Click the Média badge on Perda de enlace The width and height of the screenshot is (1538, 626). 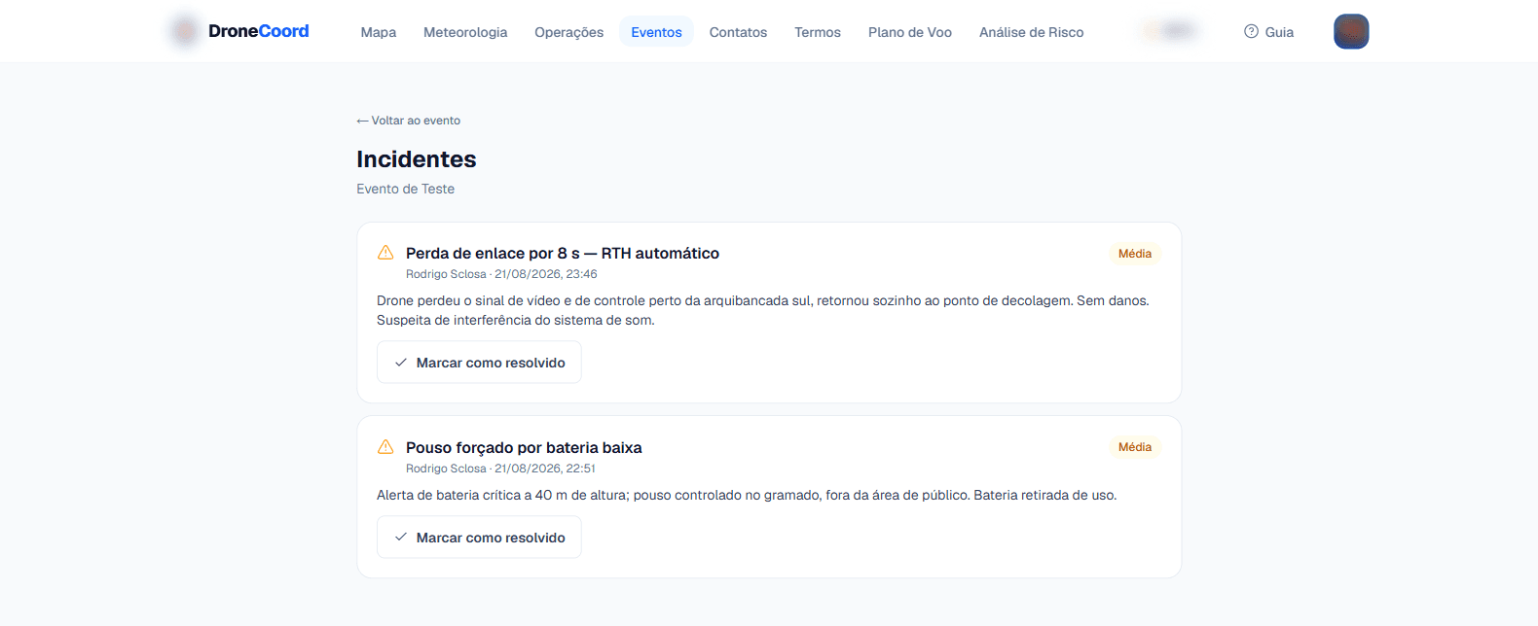1135,254
